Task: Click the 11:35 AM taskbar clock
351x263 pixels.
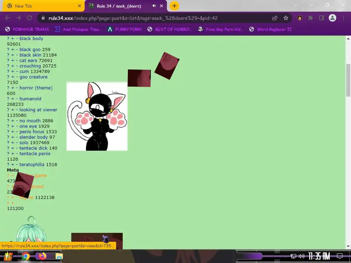Action: point(319,256)
